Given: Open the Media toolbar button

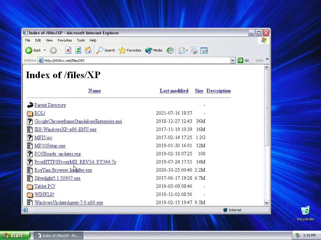Looking at the screenshot, I should (x=154, y=50).
